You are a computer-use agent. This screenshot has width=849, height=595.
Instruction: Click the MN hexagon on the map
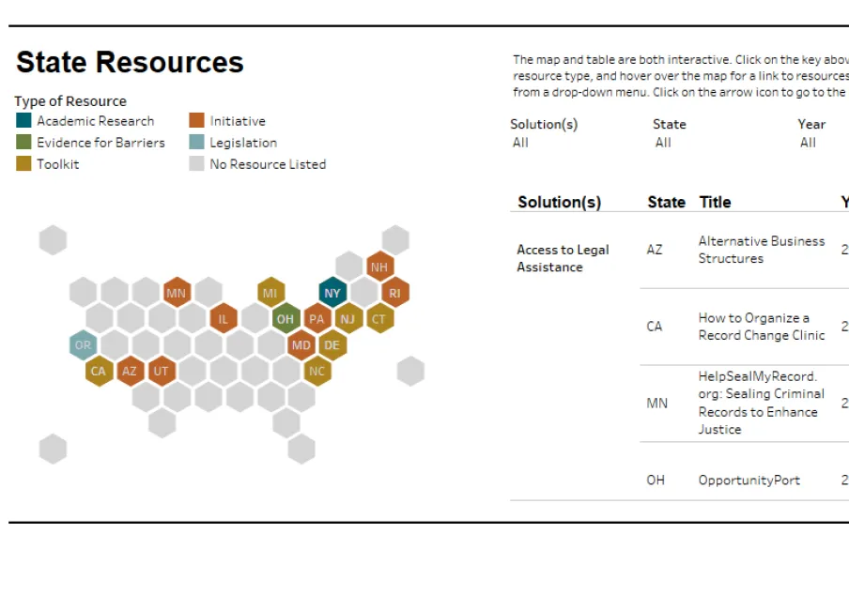(x=177, y=293)
